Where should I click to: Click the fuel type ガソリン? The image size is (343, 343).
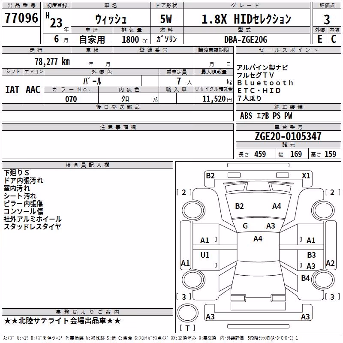[166, 39]
